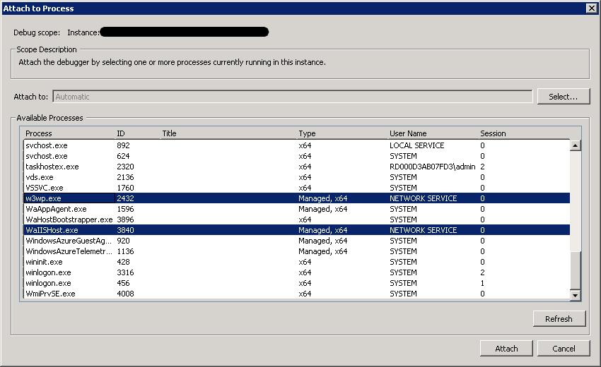
Task: Click the process list scrollbar thumb
Action: 576,270
